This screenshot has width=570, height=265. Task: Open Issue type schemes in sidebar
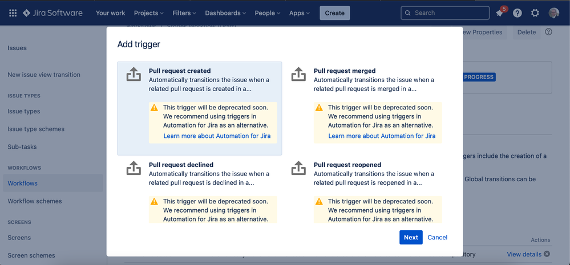click(x=36, y=129)
